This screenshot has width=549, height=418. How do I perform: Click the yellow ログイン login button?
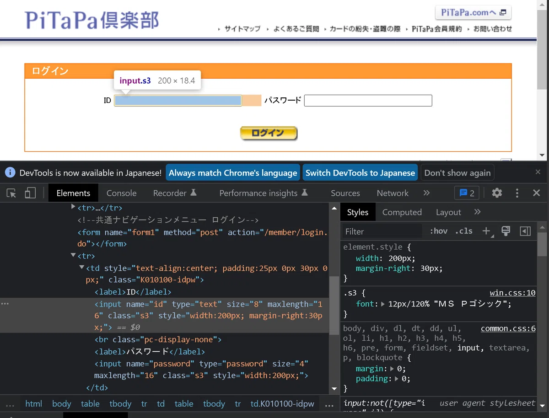click(x=269, y=133)
